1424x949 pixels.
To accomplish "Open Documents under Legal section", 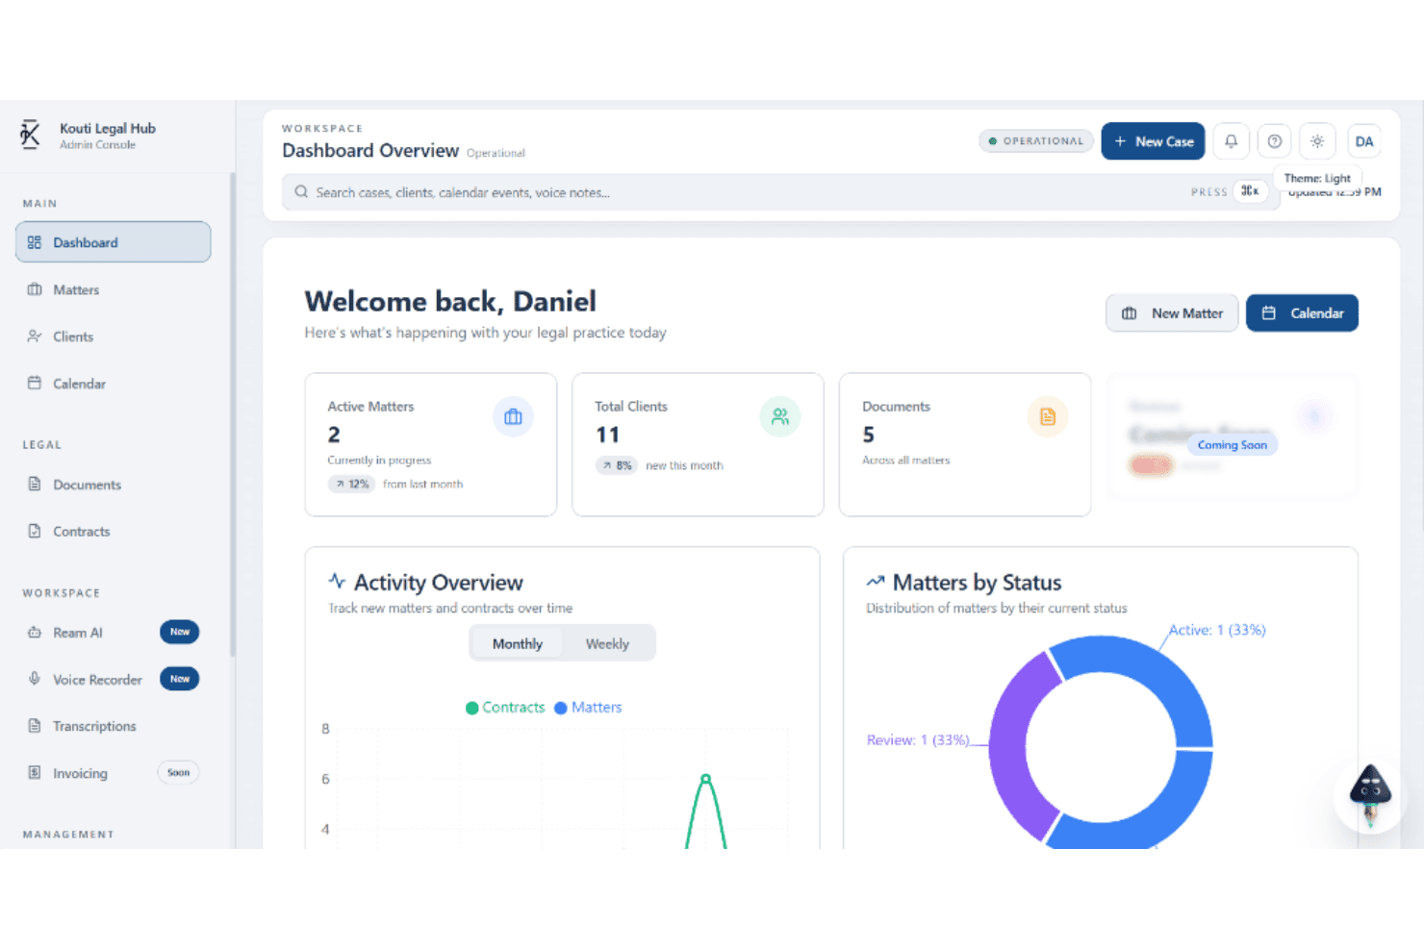I will (x=113, y=485).
